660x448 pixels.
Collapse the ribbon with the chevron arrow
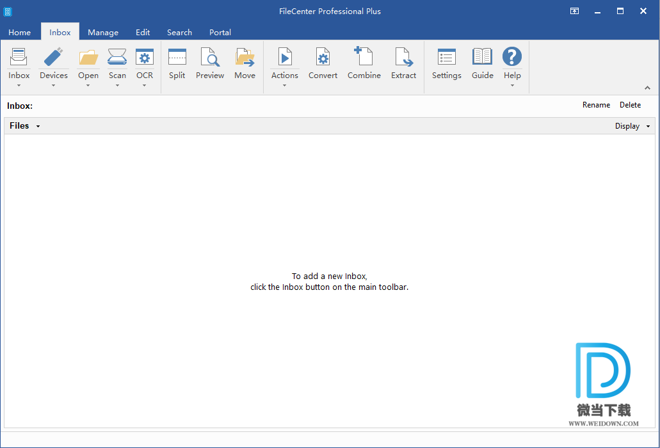point(647,88)
